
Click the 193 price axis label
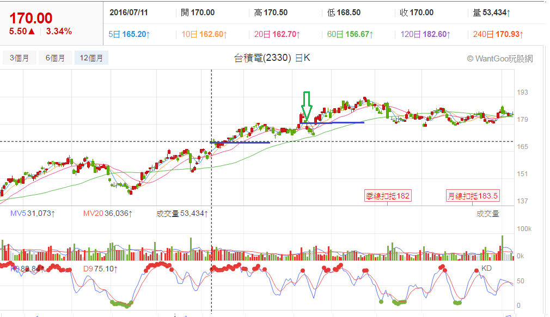[x=522, y=92]
